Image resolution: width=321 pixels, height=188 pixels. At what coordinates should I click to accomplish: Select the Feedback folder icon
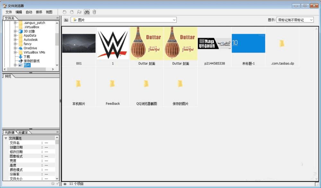pyautogui.click(x=112, y=83)
